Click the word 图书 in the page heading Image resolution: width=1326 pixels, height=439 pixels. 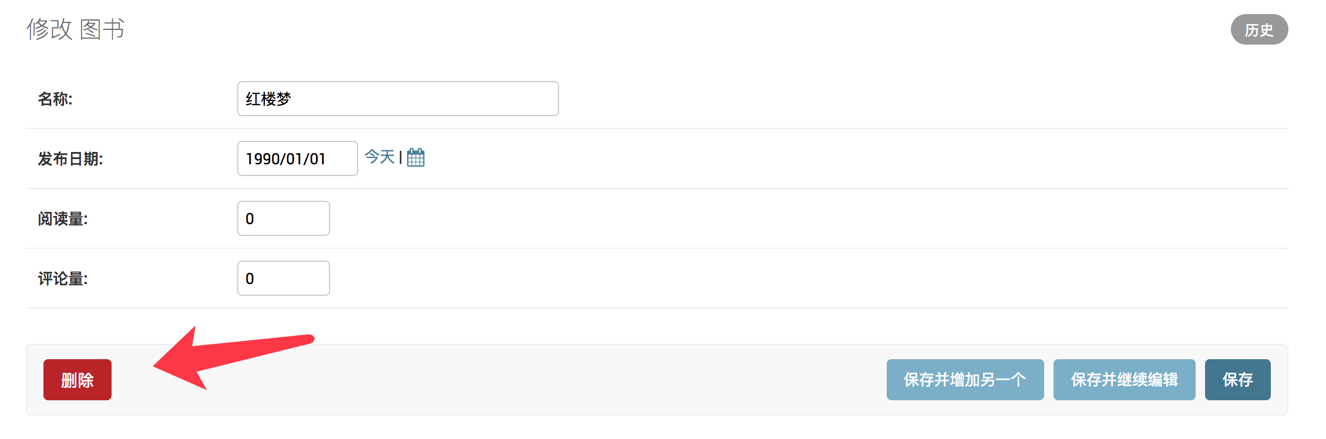click(102, 29)
